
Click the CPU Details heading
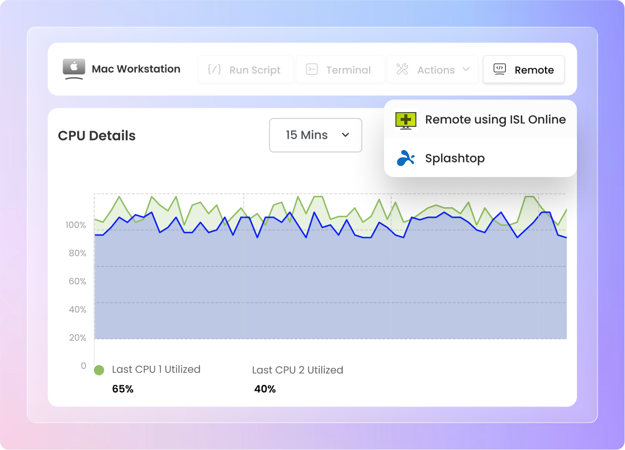pos(97,136)
